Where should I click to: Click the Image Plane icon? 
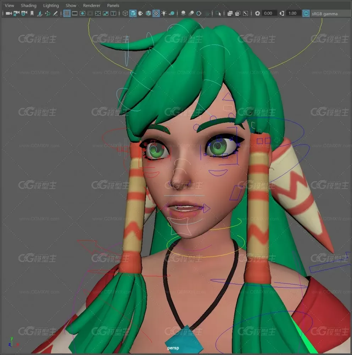click(40, 13)
